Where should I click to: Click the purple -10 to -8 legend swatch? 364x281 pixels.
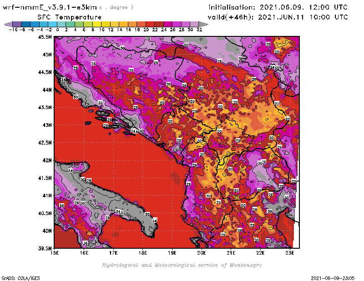[17, 24]
